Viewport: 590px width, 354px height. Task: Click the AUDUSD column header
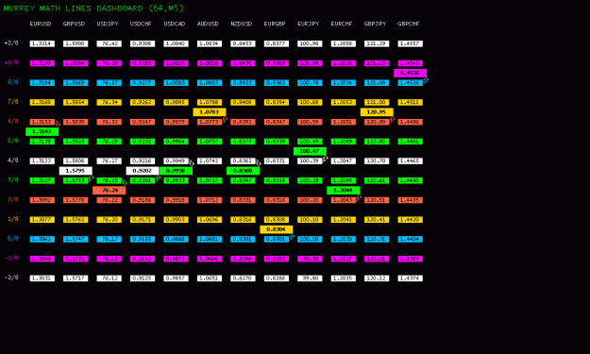tap(208, 24)
